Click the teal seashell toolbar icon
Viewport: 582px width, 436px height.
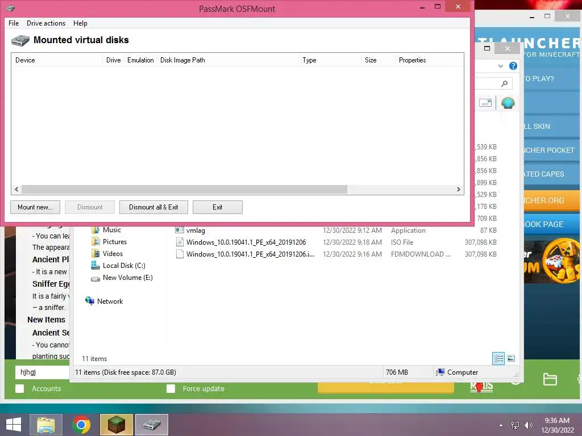[x=508, y=103]
